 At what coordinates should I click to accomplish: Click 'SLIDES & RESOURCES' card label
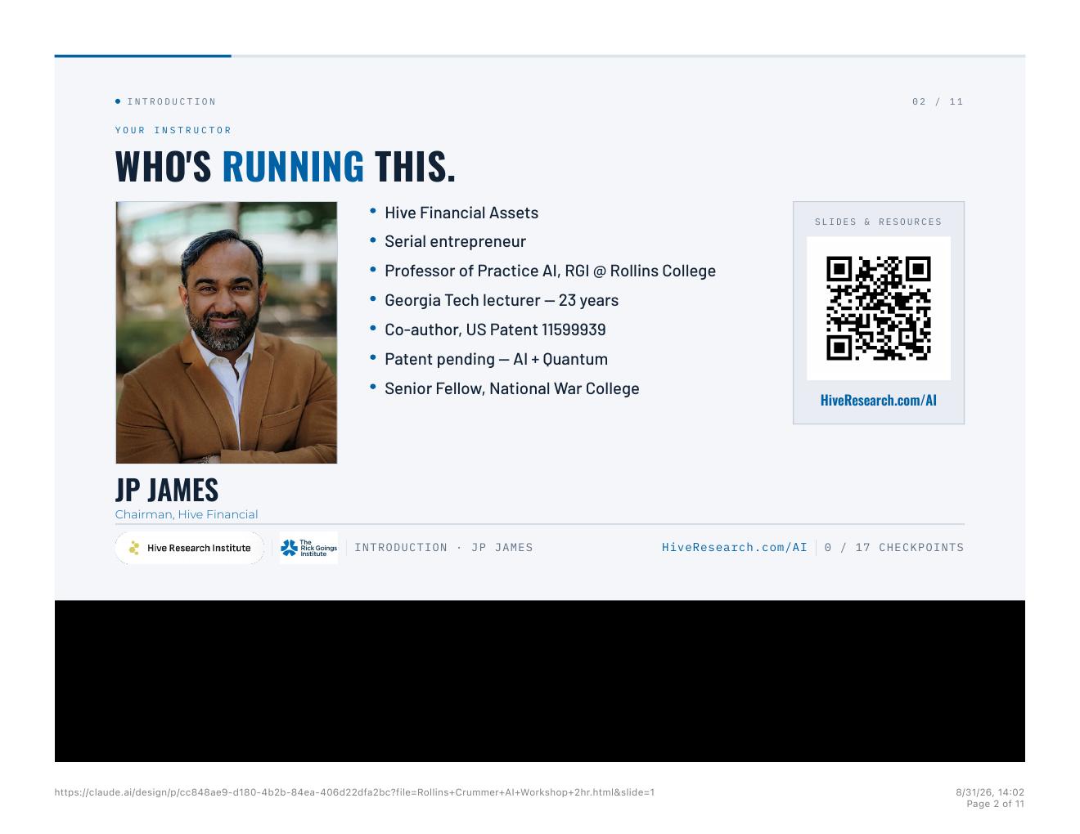[x=879, y=222]
